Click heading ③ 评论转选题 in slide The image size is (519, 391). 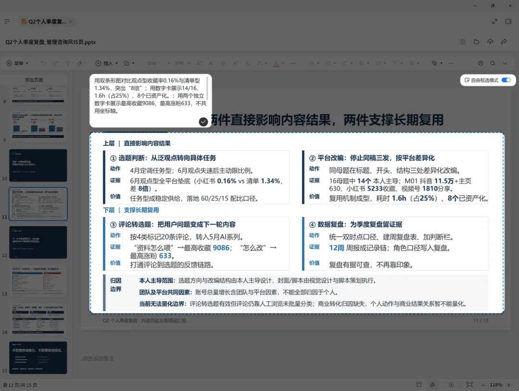pyautogui.click(x=173, y=224)
